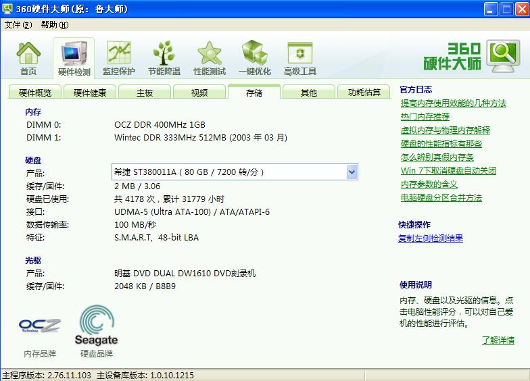Switch to the 硬件概览 tab

35,93
